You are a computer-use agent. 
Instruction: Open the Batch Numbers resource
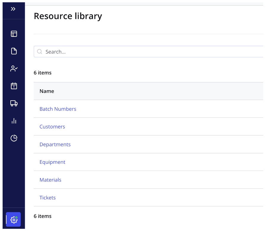(x=58, y=109)
